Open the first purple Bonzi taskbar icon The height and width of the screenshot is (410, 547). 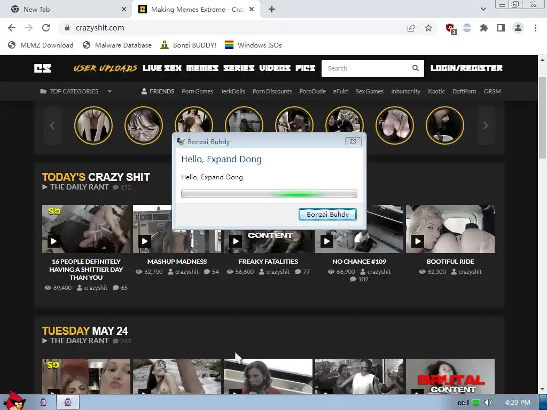click(x=43, y=403)
